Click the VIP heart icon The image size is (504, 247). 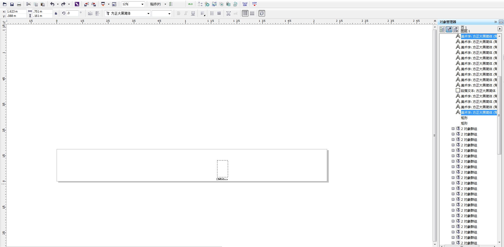pyautogui.click(x=254, y=4)
